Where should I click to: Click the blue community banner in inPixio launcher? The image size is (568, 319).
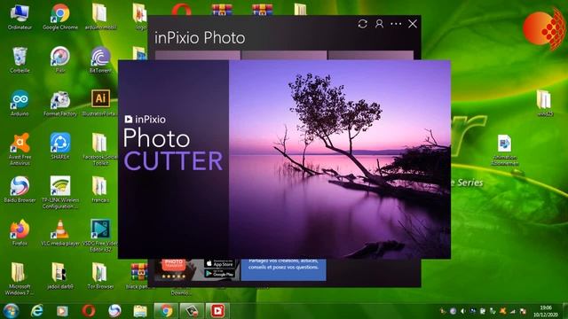tap(283, 269)
